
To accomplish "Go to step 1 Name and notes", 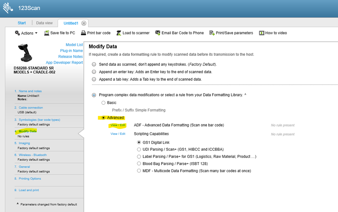I will (30, 91).
